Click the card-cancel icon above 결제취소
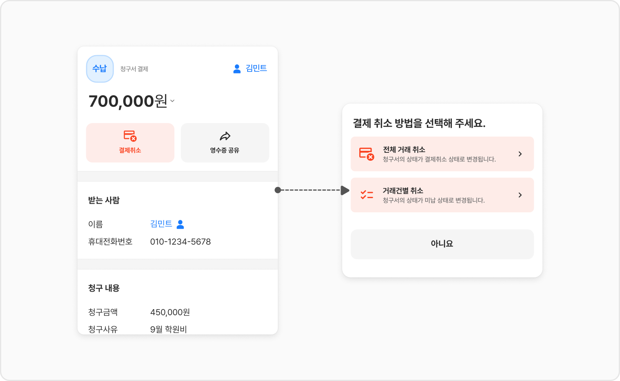 130,136
